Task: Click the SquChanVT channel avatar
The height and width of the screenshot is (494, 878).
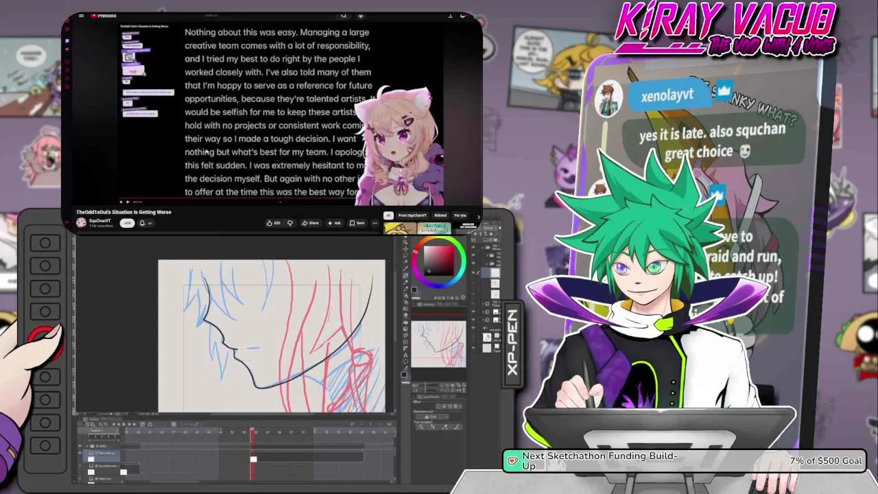Action: pyautogui.click(x=81, y=222)
